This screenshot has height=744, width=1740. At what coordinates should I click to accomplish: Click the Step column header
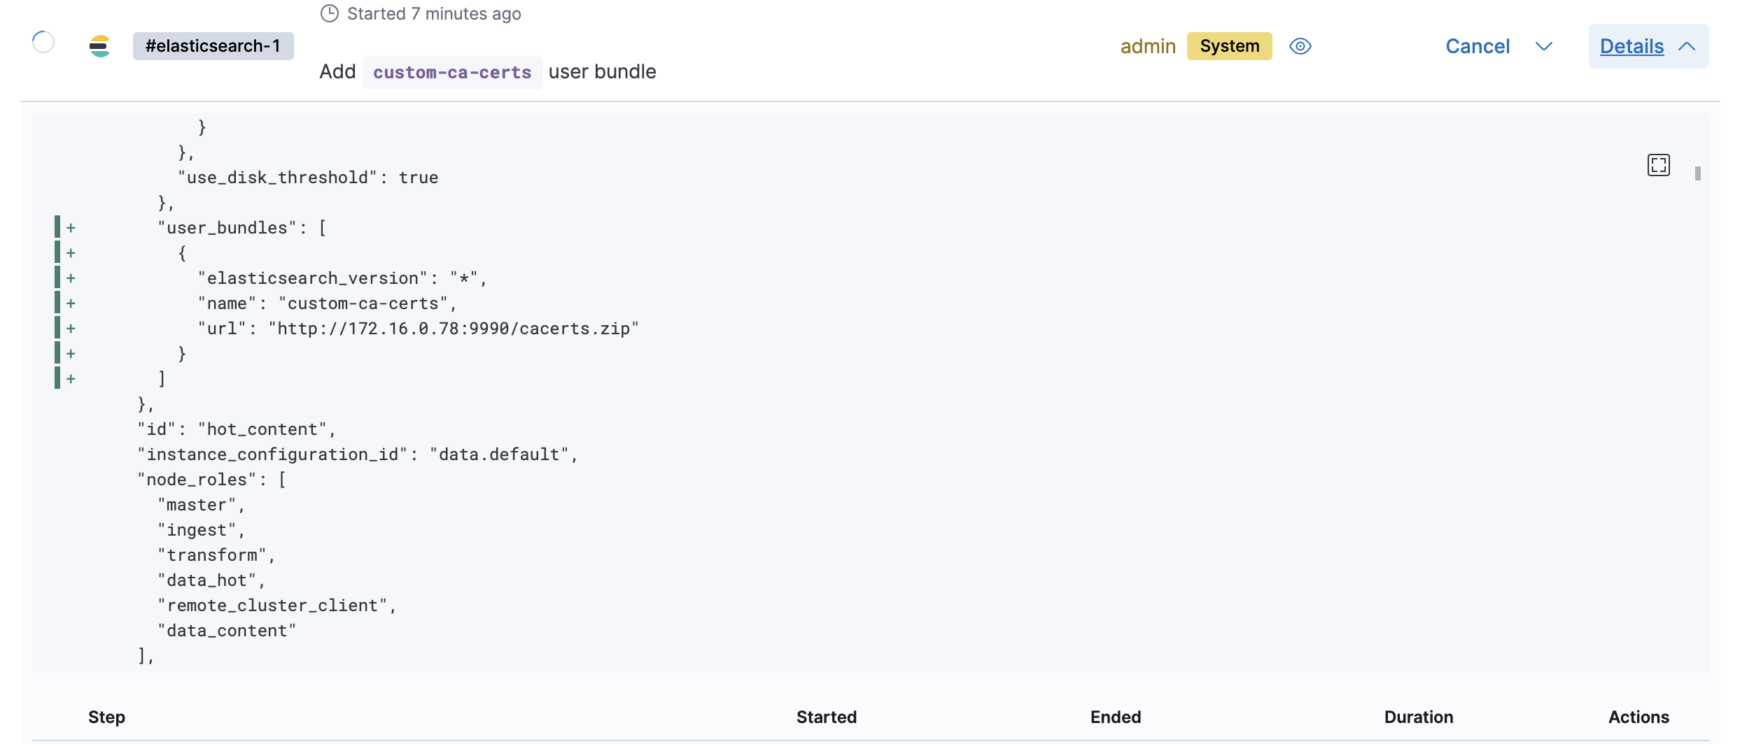(x=106, y=717)
